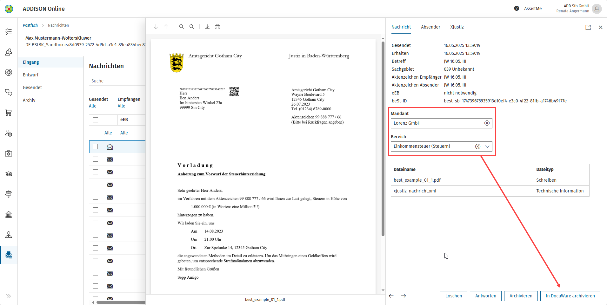
Task: Open the user settings gear sidebar icon
Action: [x=9, y=133]
